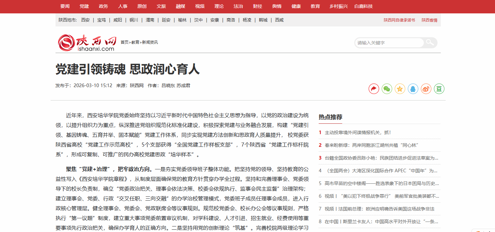The image size is (495, 232).
Task: Open the 榆林 city link
Action: point(182,20)
